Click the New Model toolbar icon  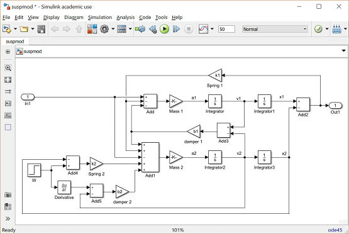(7, 29)
